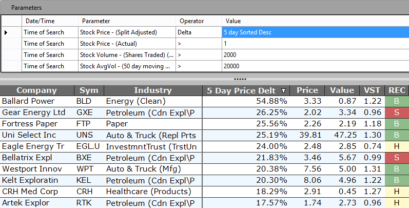Click the B recommendation for Ballard Power
This screenshot has height=208, width=409.
(397, 101)
